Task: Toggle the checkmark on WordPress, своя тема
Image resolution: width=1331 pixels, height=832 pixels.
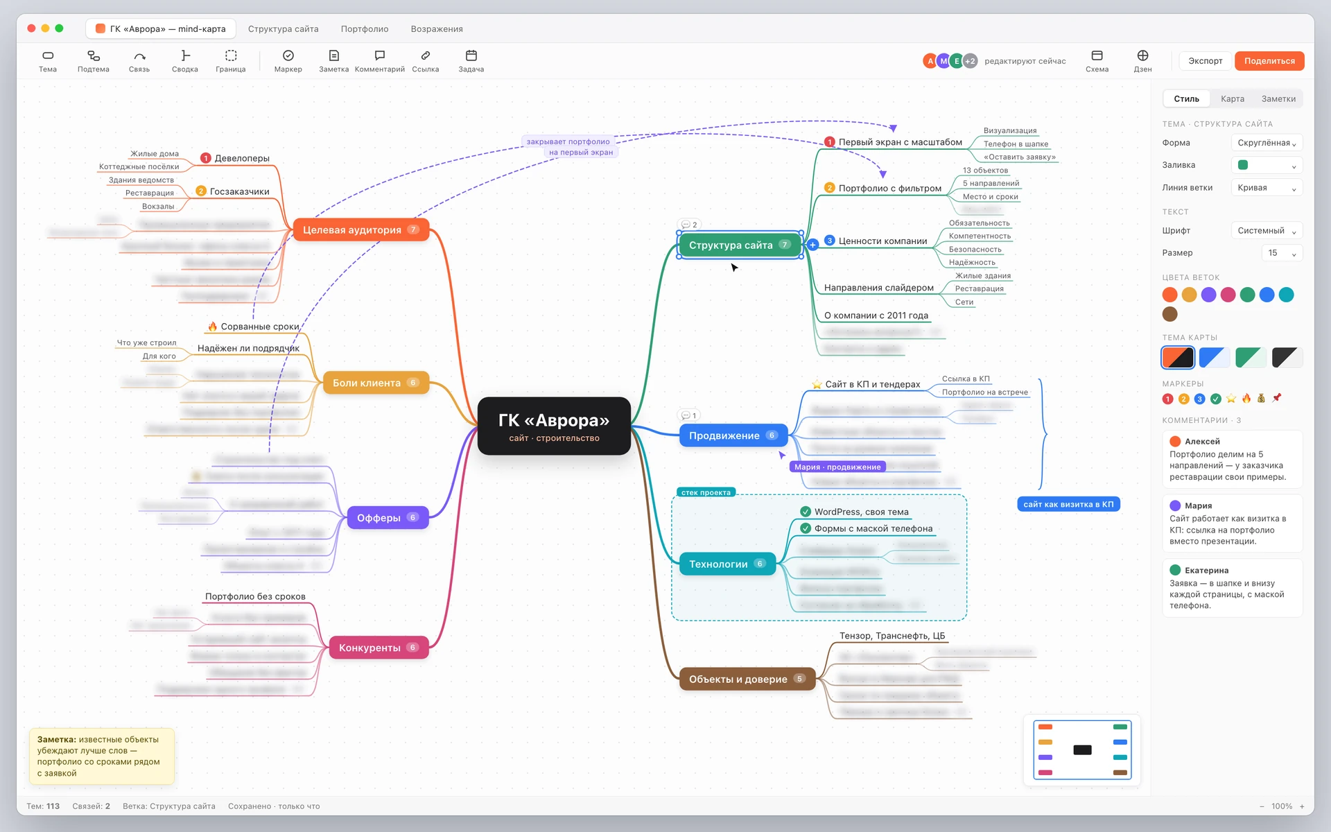Action: click(806, 512)
